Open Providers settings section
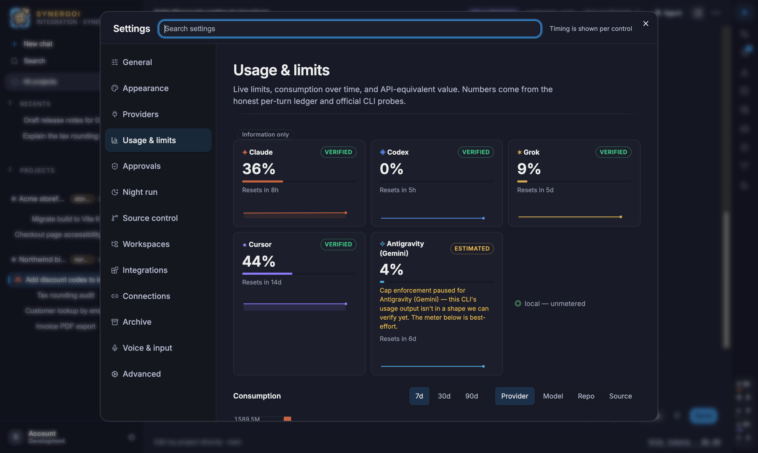 (x=158, y=114)
